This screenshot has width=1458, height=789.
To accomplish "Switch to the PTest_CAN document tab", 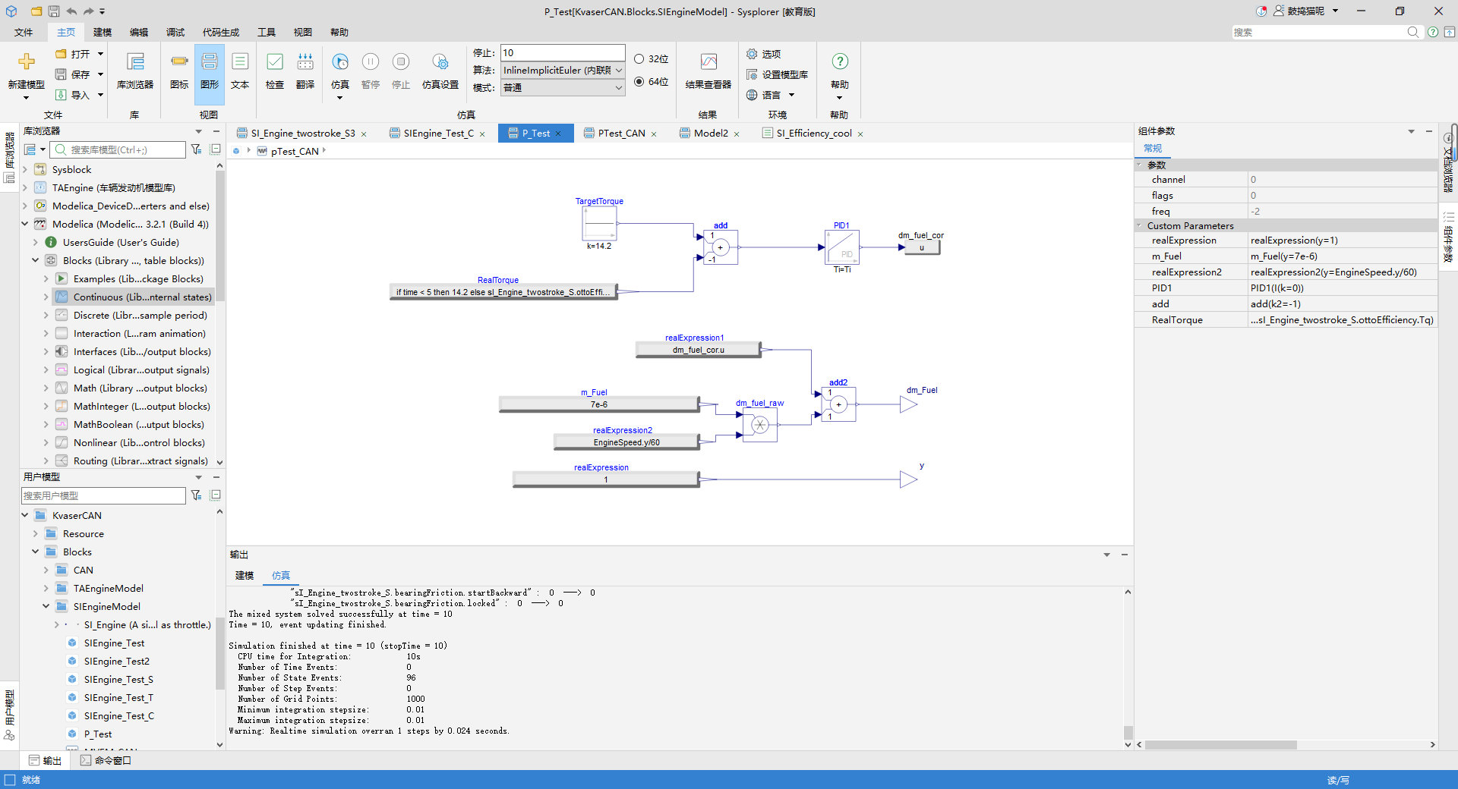I will coord(621,133).
